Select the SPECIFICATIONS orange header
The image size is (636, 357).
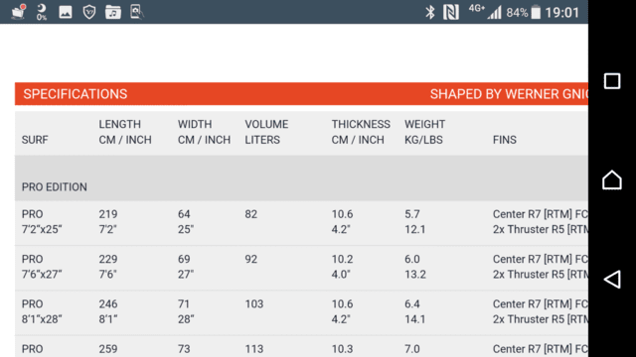pyautogui.click(x=301, y=94)
